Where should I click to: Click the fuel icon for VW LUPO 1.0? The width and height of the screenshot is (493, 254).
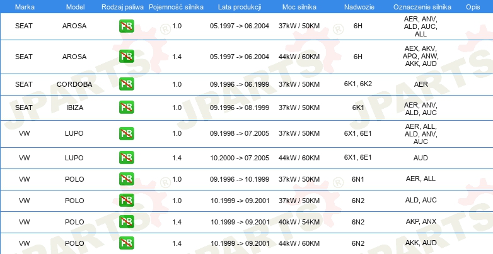(x=126, y=133)
